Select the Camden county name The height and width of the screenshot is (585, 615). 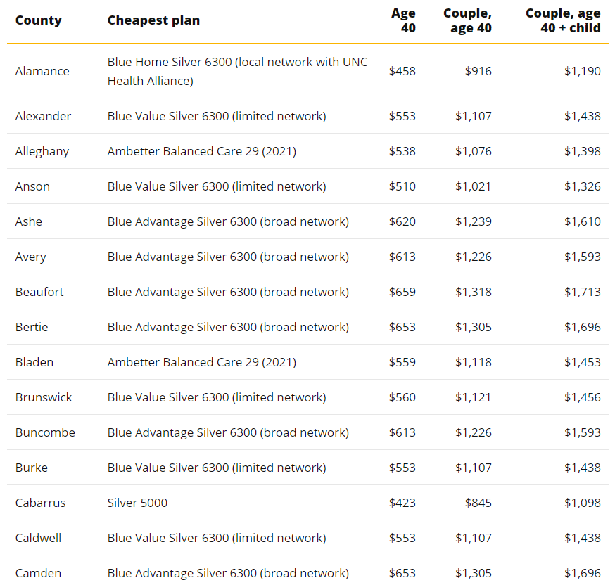[38, 573]
